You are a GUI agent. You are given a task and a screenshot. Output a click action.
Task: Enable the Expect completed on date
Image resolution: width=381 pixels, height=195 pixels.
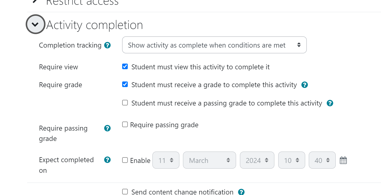point(125,160)
